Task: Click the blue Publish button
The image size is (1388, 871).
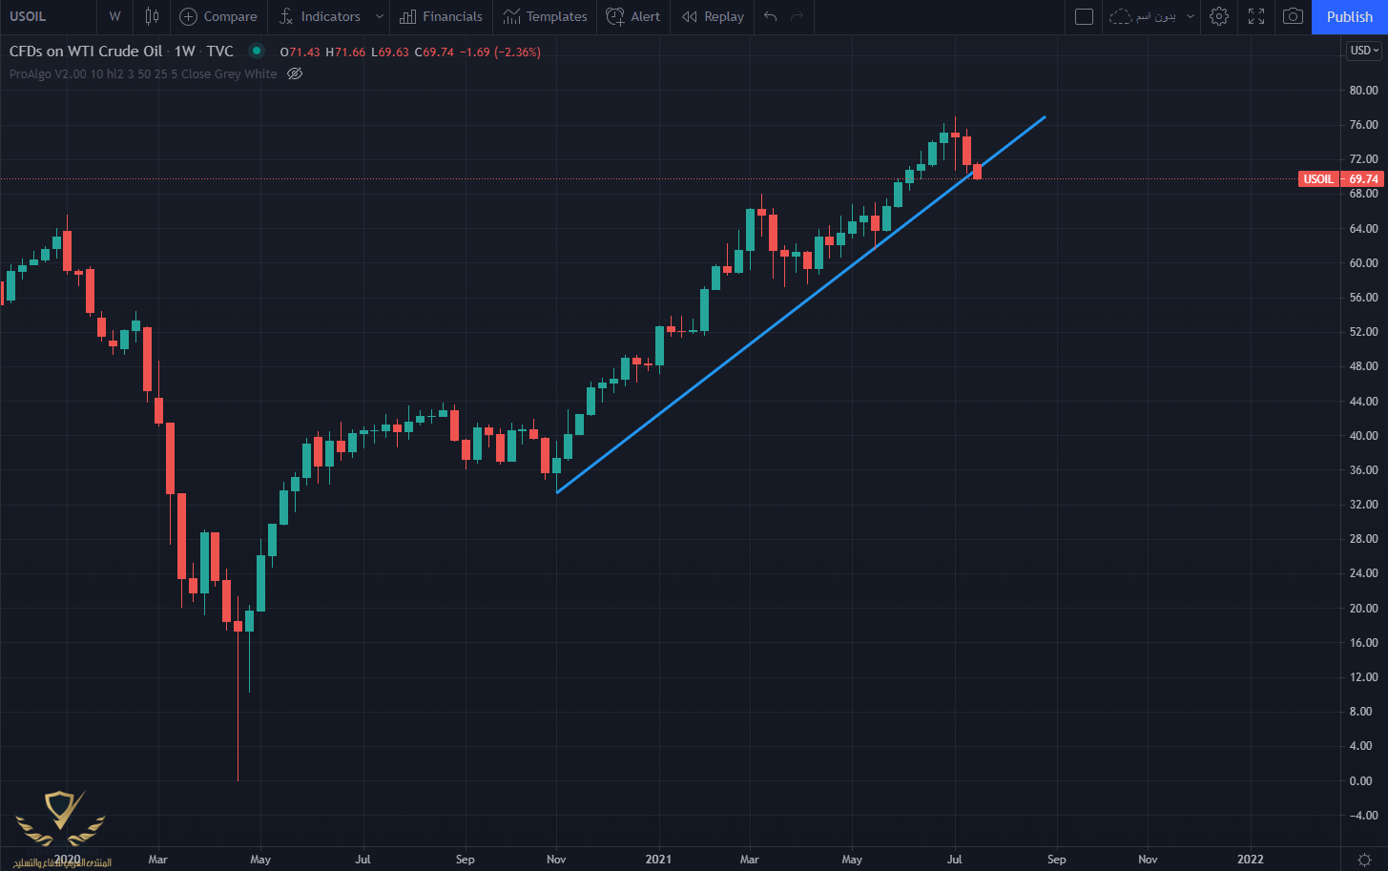Action: [1349, 16]
